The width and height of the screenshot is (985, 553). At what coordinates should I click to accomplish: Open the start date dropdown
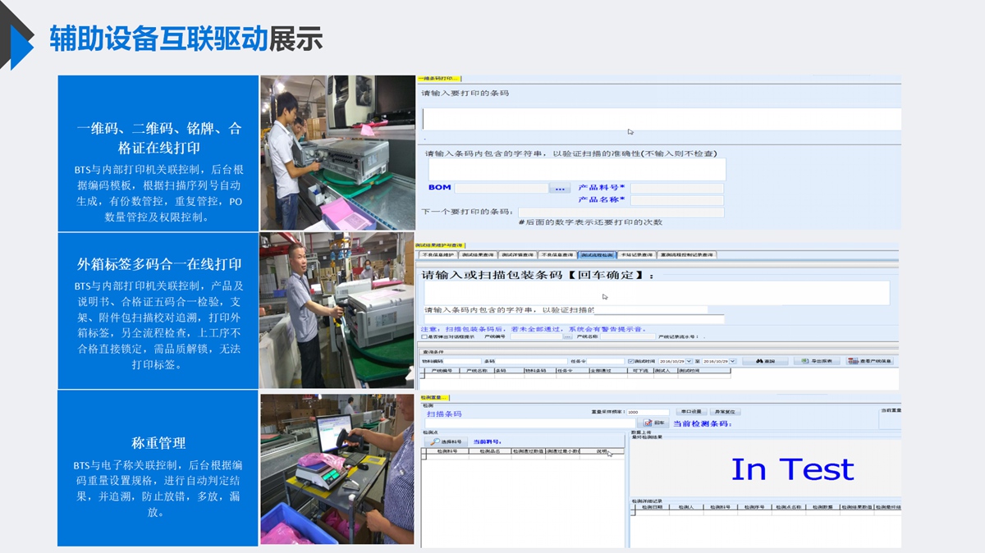tap(690, 361)
